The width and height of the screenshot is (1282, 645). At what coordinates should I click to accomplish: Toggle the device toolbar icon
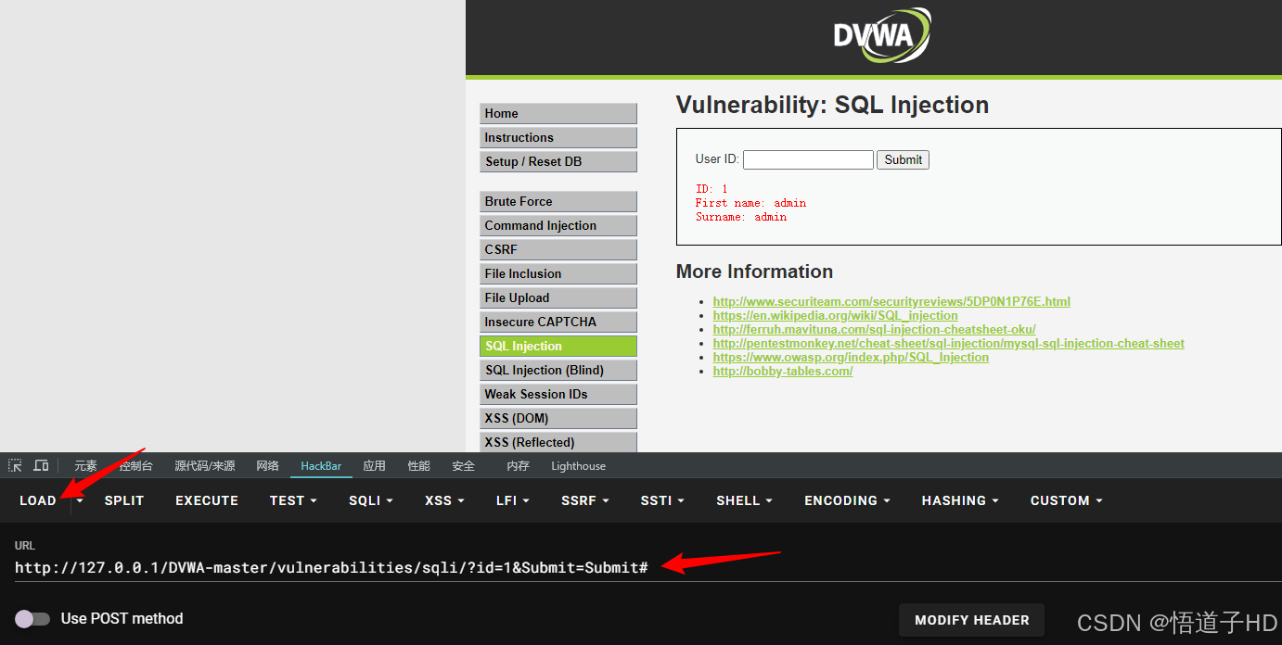[41, 465]
